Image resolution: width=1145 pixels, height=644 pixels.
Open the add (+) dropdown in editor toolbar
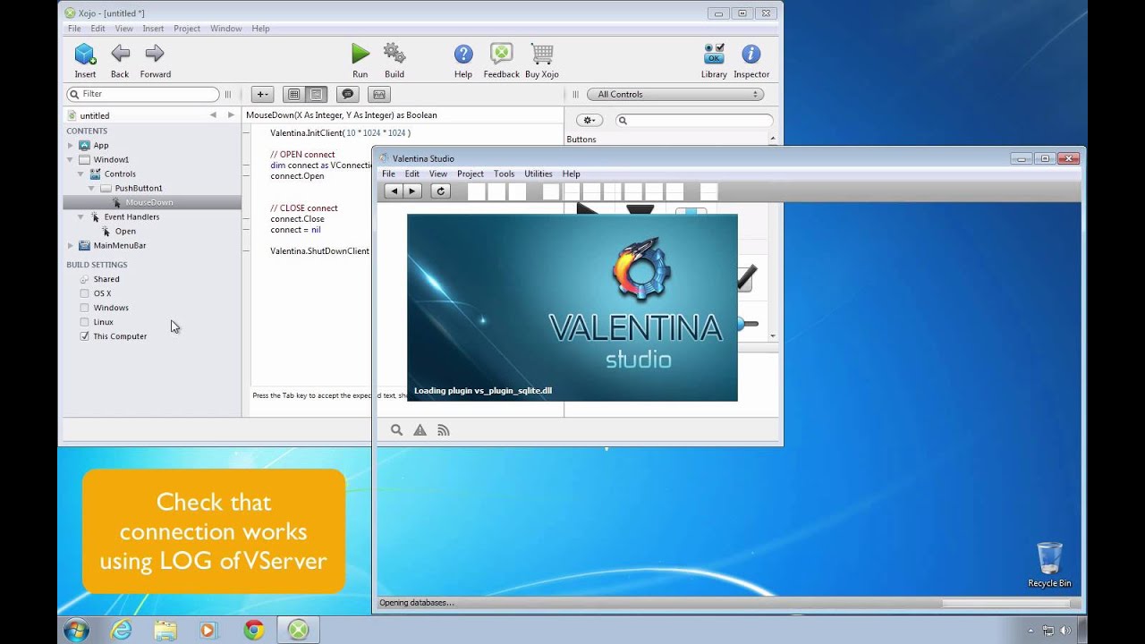262,94
